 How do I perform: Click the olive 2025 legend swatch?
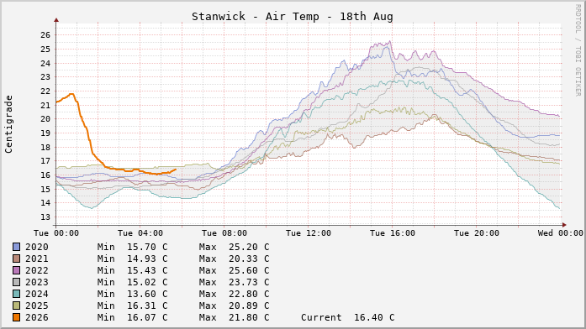tap(17, 305)
